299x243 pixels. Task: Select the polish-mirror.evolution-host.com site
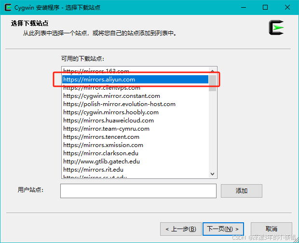(x=135, y=104)
